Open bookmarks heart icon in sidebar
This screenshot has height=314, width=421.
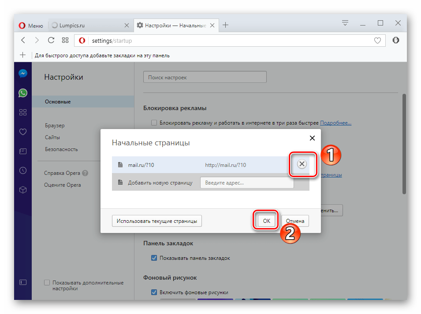pos(23,132)
